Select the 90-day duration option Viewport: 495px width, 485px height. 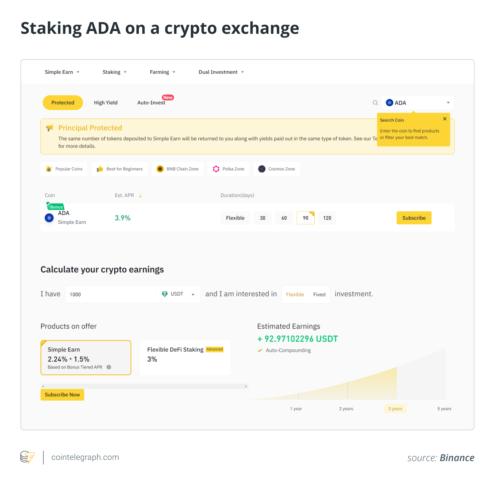click(306, 218)
